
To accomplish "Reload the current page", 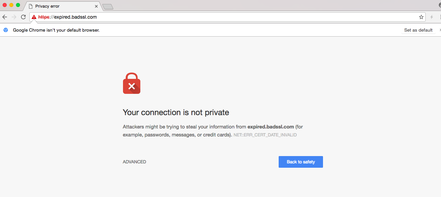I will point(23,17).
